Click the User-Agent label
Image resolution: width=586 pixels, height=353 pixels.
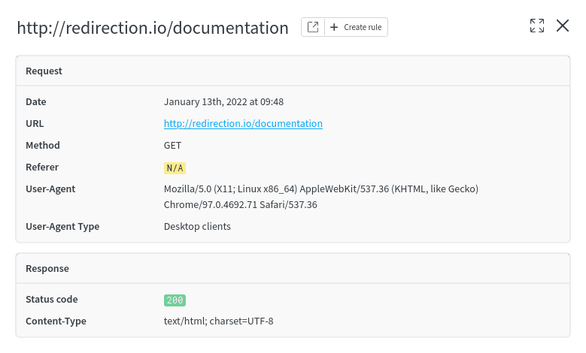50,189
